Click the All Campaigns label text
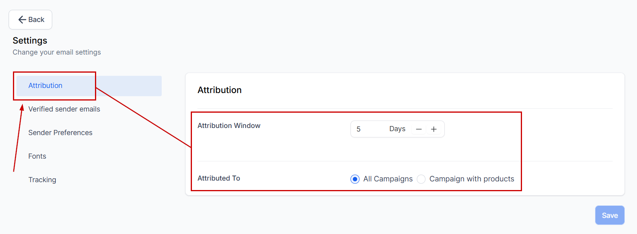The image size is (637, 234). coord(388,179)
